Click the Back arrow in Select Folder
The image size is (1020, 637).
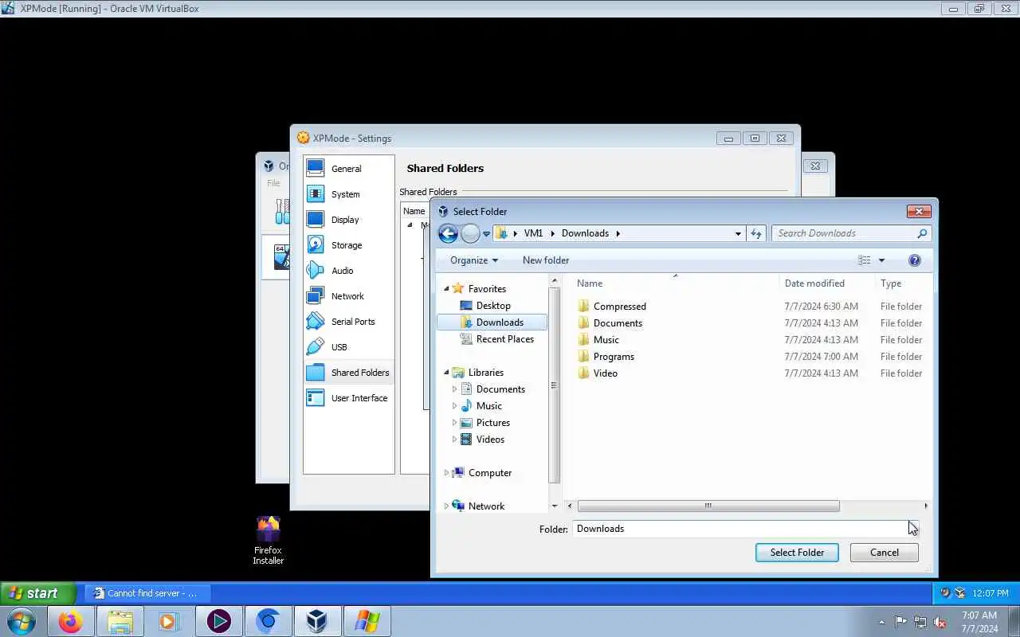448,233
